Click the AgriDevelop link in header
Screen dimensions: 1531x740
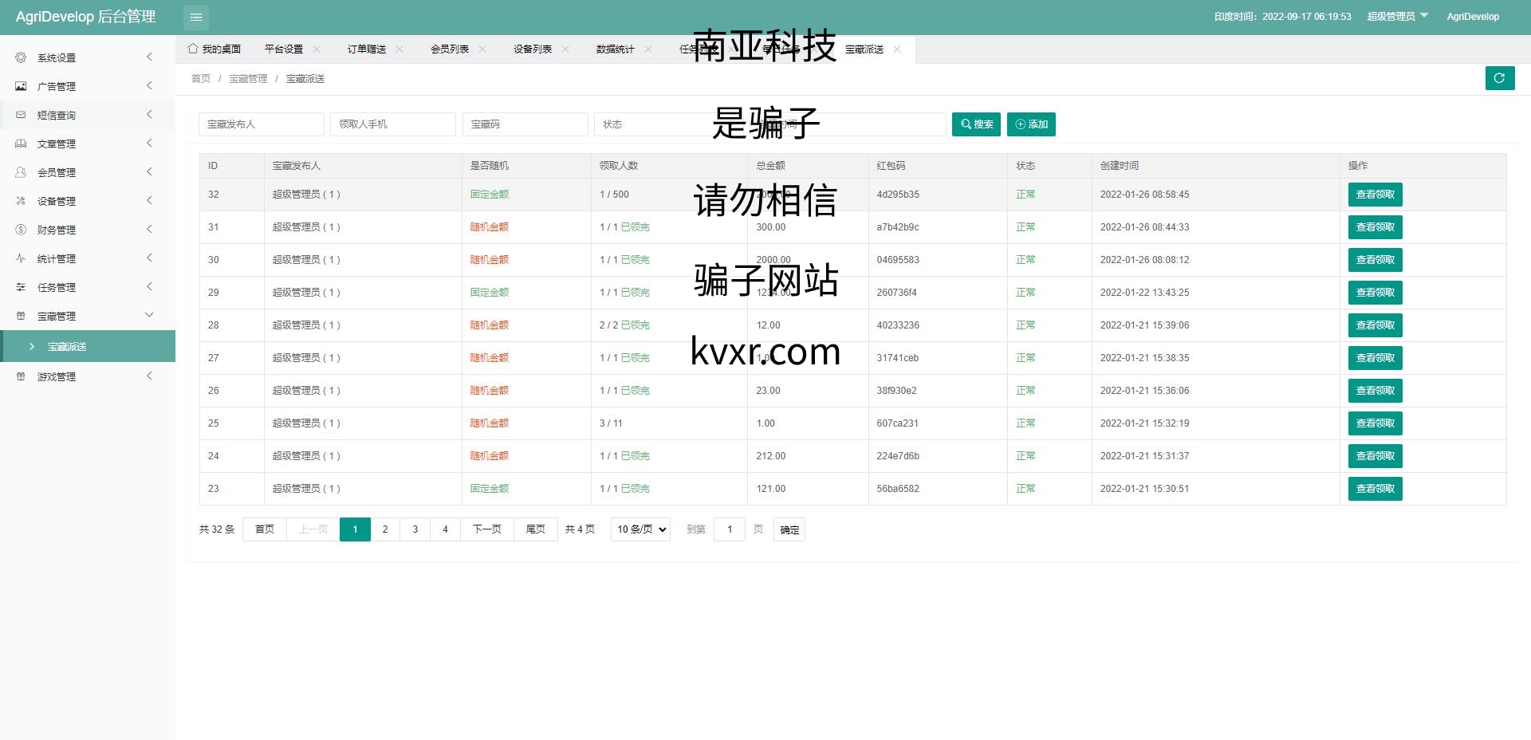pos(1473,17)
